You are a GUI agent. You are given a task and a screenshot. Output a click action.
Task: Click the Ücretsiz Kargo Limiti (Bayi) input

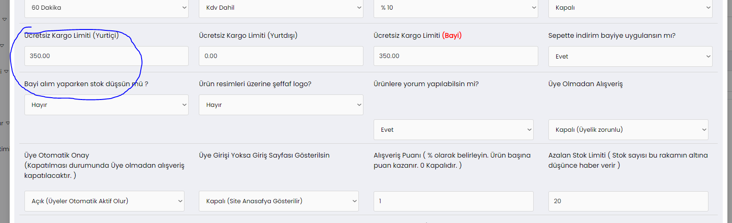point(455,56)
